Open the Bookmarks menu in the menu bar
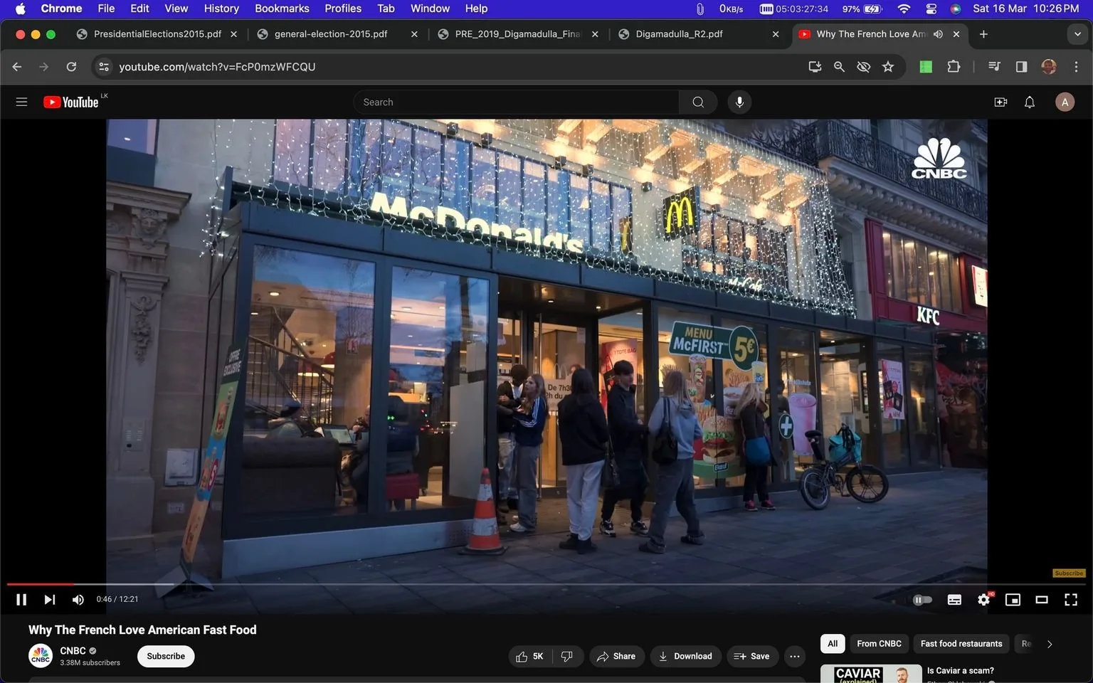 click(x=281, y=8)
